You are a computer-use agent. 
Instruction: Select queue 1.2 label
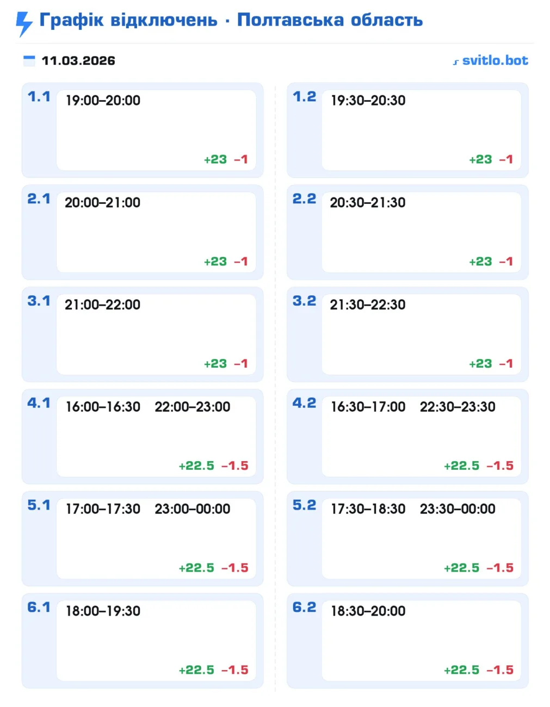[x=304, y=97]
